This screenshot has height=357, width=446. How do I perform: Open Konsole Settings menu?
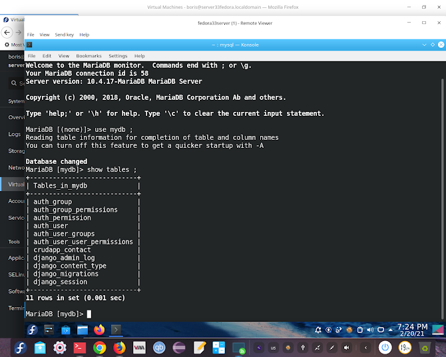[x=118, y=56]
